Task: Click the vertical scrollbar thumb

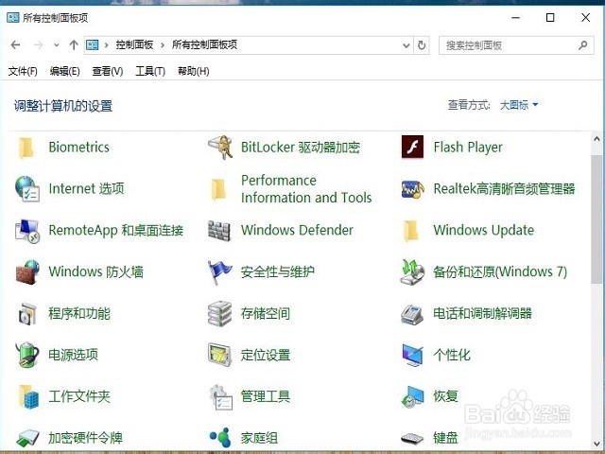Action: pos(596,218)
